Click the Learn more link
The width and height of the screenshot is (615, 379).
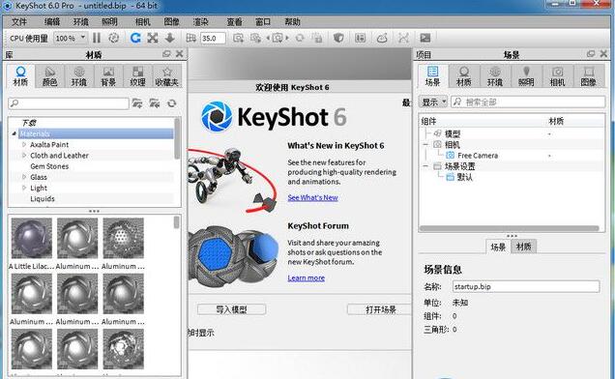[x=306, y=277]
